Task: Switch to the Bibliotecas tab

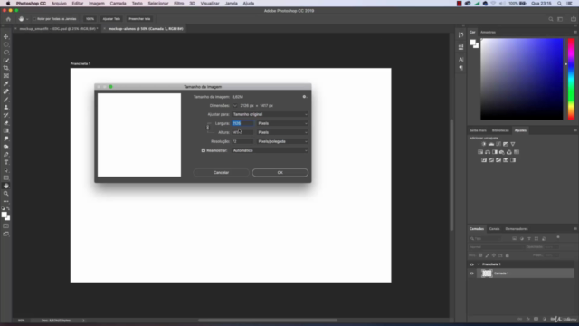Action: pyautogui.click(x=500, y=130)
